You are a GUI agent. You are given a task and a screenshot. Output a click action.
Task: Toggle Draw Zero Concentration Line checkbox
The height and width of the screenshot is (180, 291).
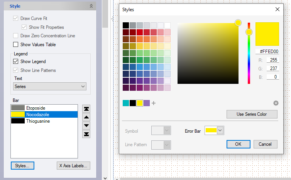(x=16, y=36)
